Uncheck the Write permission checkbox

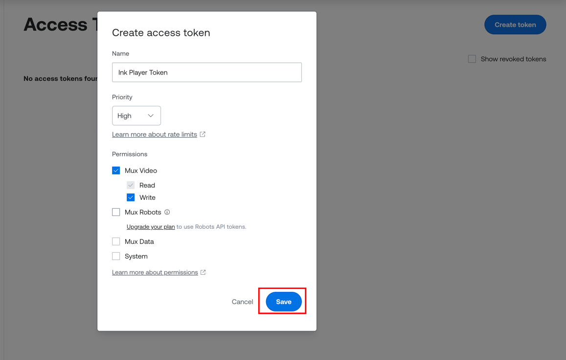131,197
